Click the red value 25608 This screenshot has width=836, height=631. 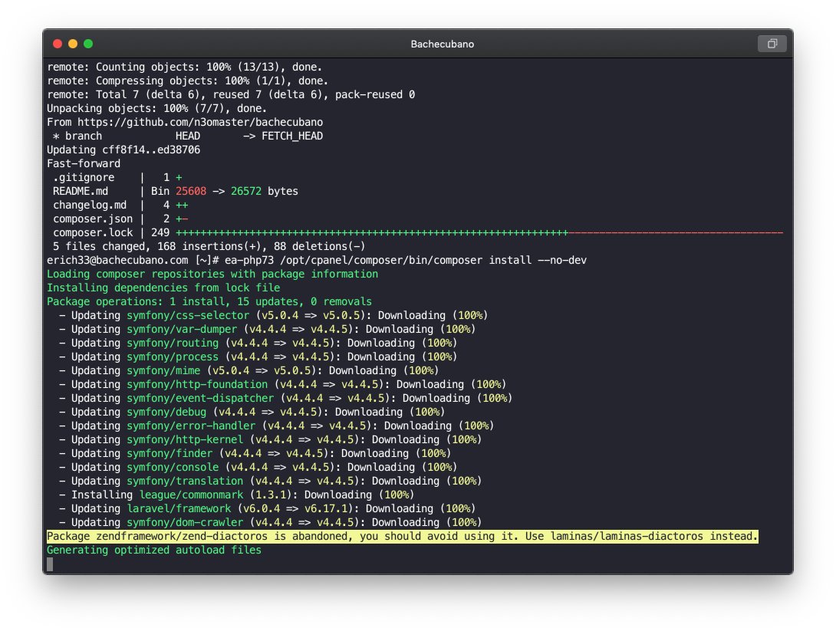click(x=191, y=192)
